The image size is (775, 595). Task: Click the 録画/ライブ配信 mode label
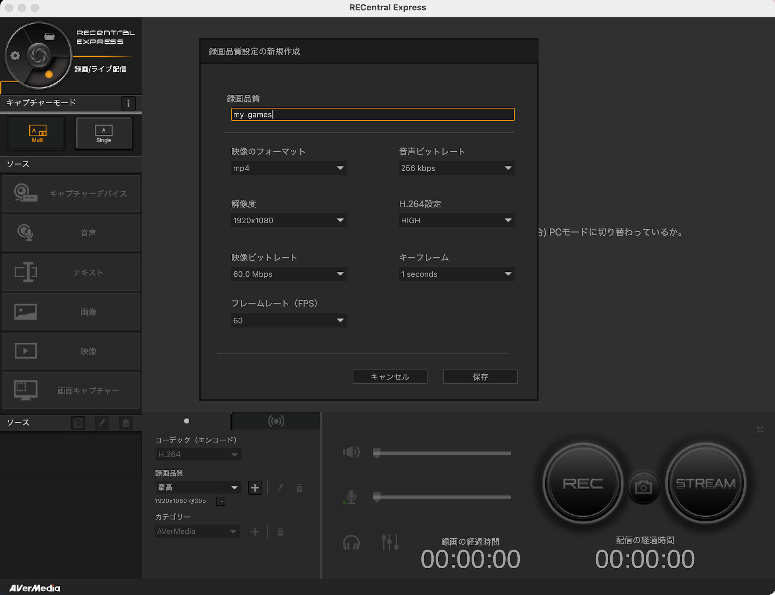[x=100, y=69]
